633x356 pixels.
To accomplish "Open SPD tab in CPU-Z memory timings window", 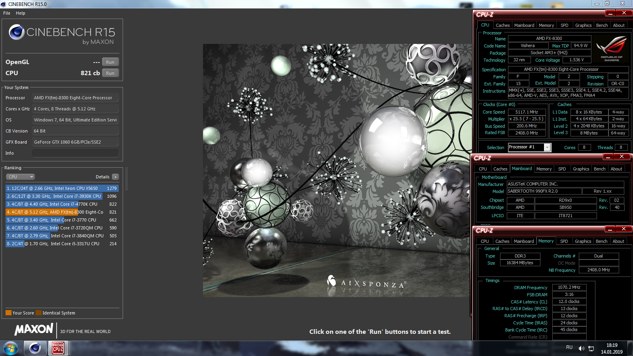I will pos(564,241).
